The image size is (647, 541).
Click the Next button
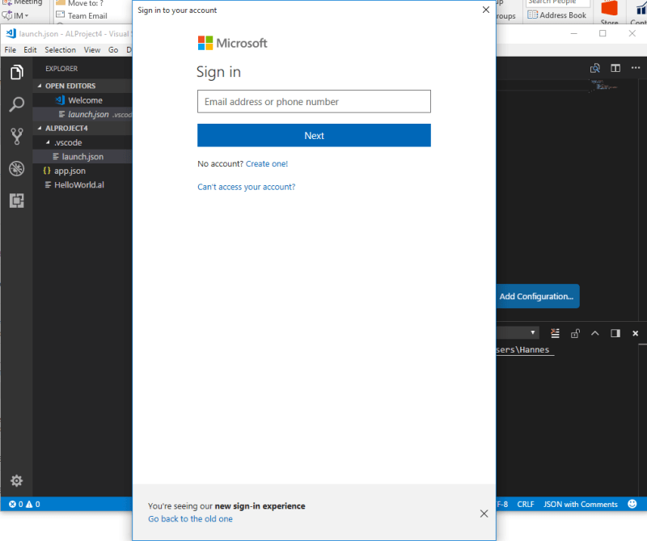[314, 135]
